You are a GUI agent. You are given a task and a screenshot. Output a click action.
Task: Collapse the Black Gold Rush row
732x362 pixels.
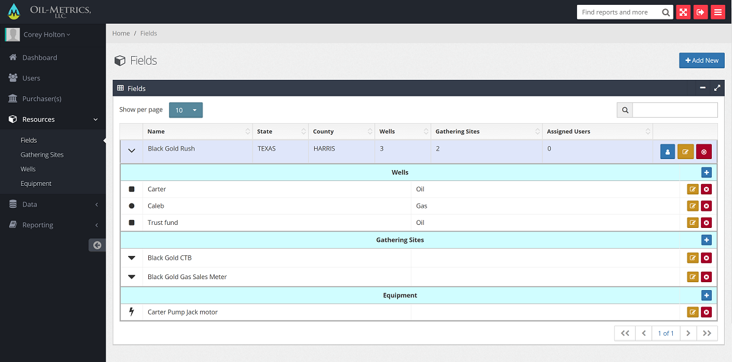point(131,151)
